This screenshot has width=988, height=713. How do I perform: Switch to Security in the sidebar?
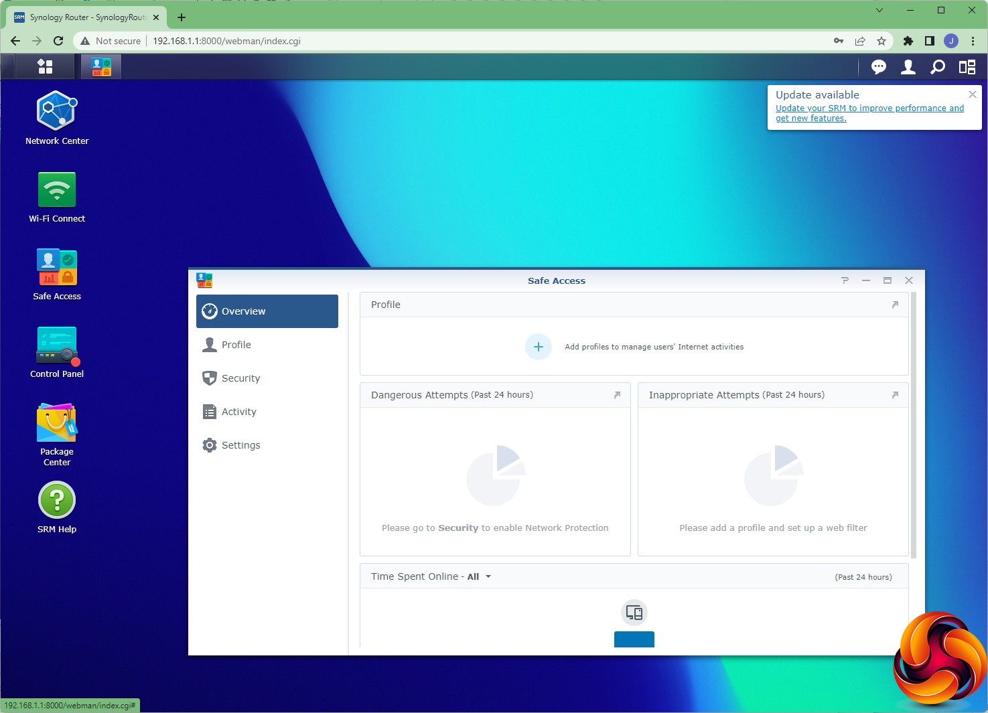click(x=267, y=378)
